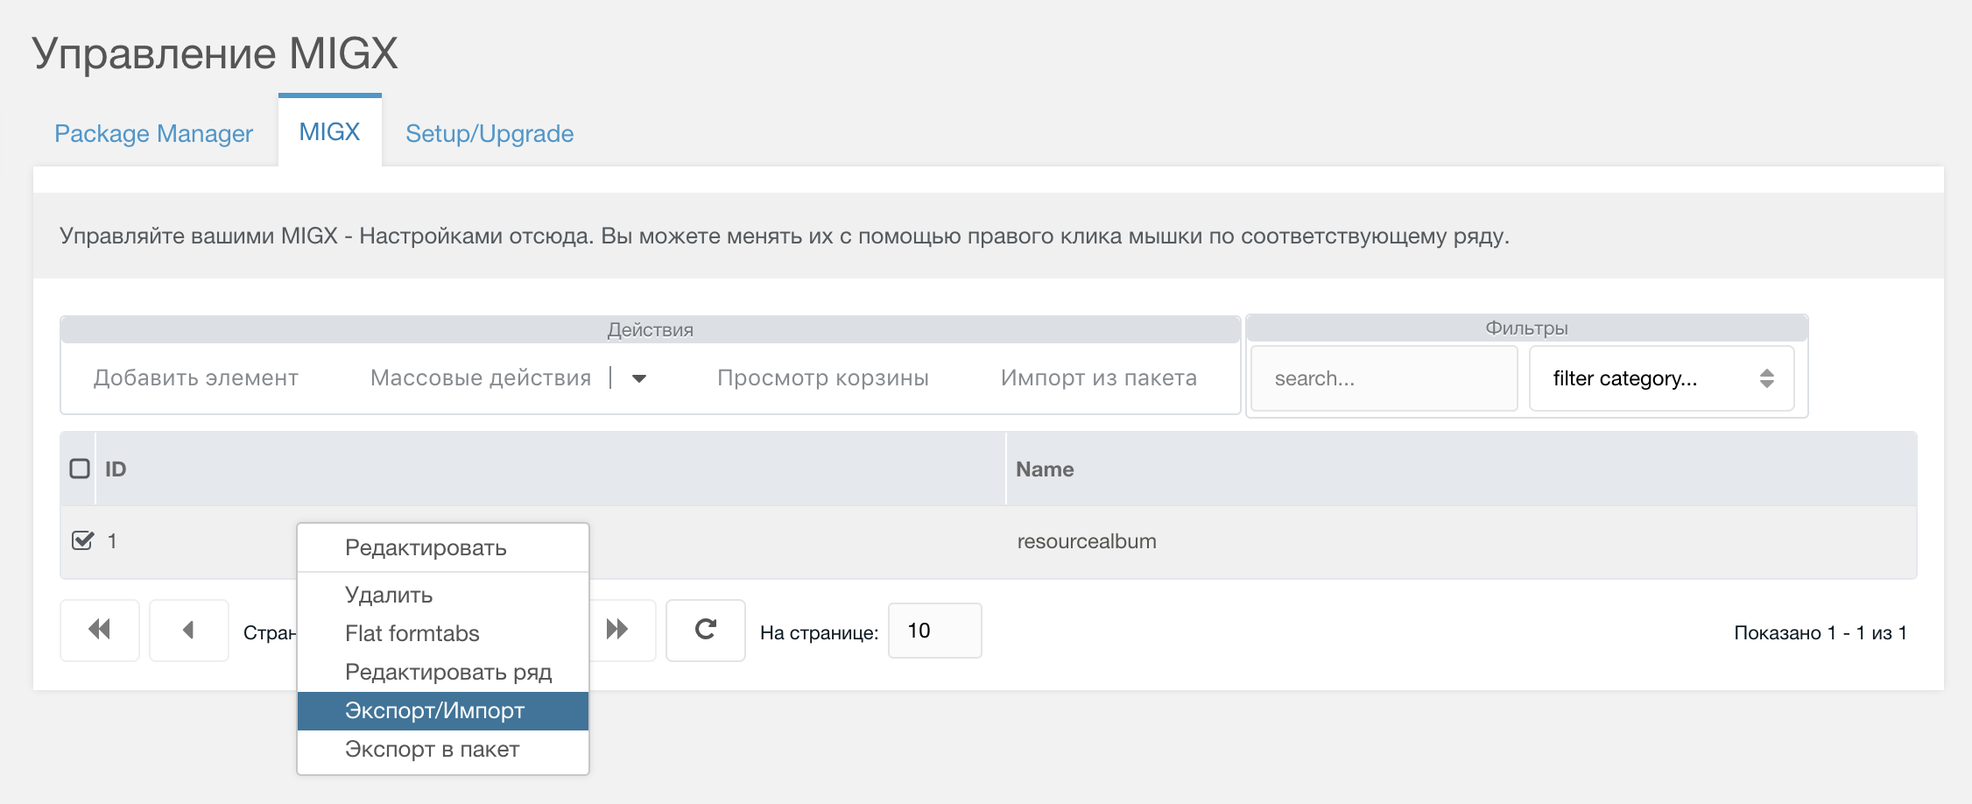Refresh the grid with reload icon

click(x=706, y=630)
